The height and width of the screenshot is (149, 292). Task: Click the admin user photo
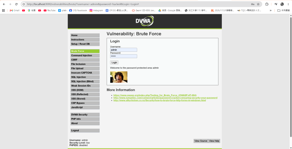(x=119, y=77)
